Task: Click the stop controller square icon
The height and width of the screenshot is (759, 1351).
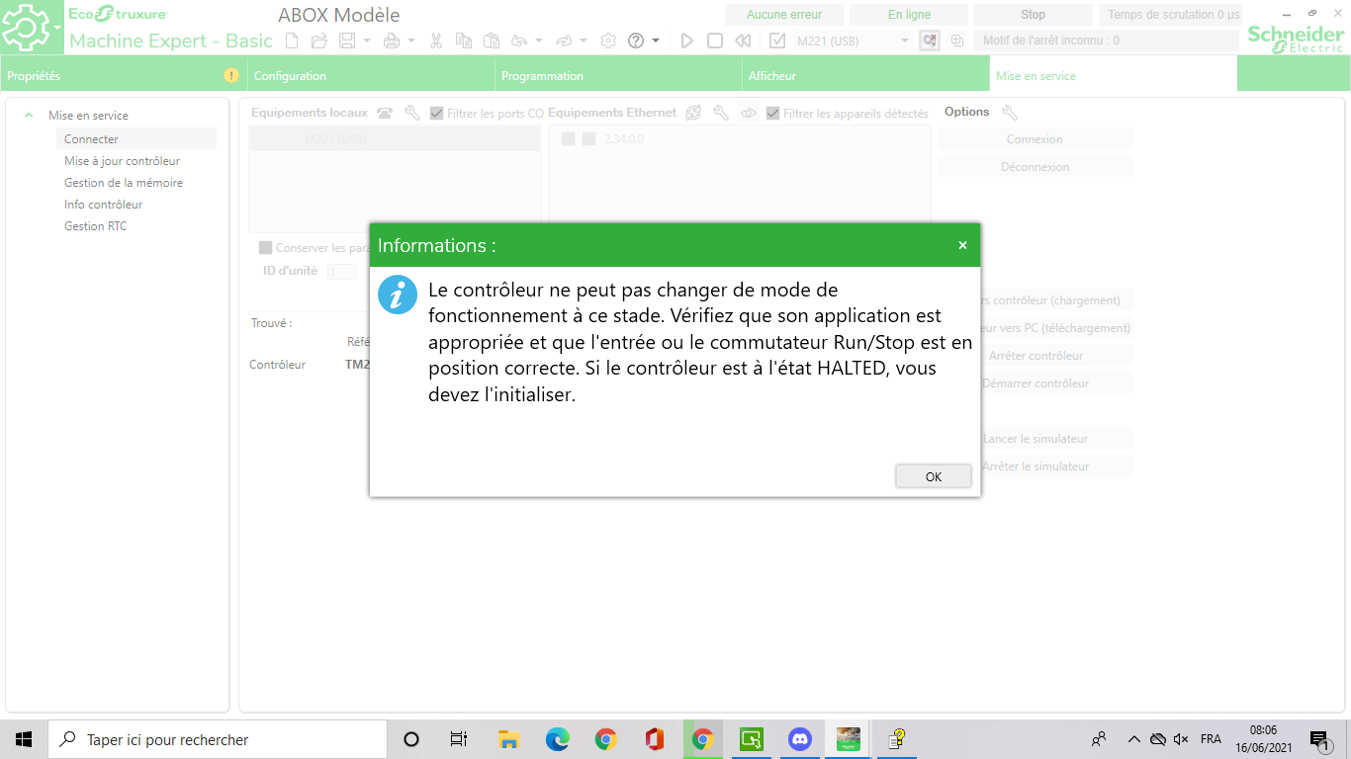Action: click(715, 41)
